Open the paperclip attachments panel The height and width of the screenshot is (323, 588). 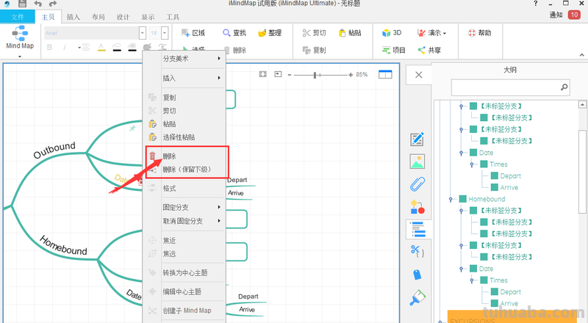(417, 184)
